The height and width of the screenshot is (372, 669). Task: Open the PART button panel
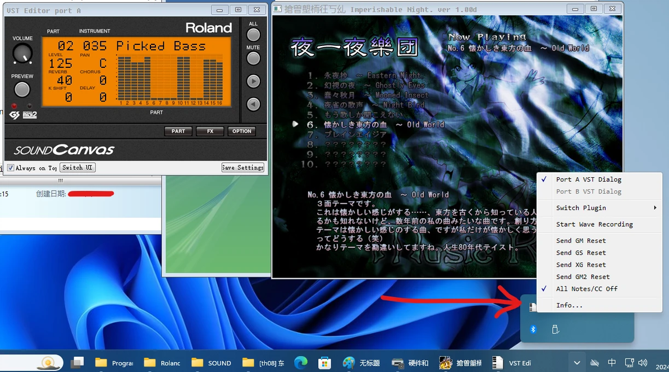178,131
